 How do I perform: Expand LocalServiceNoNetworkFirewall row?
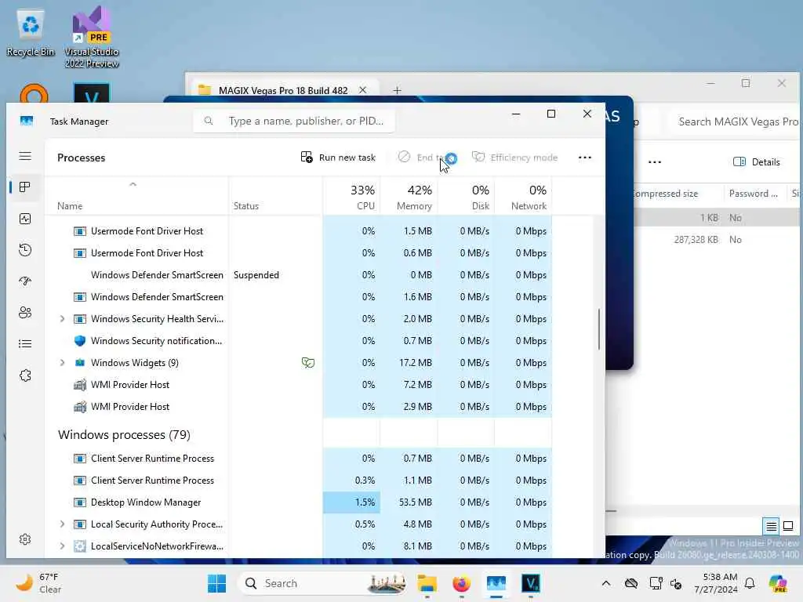63,546
